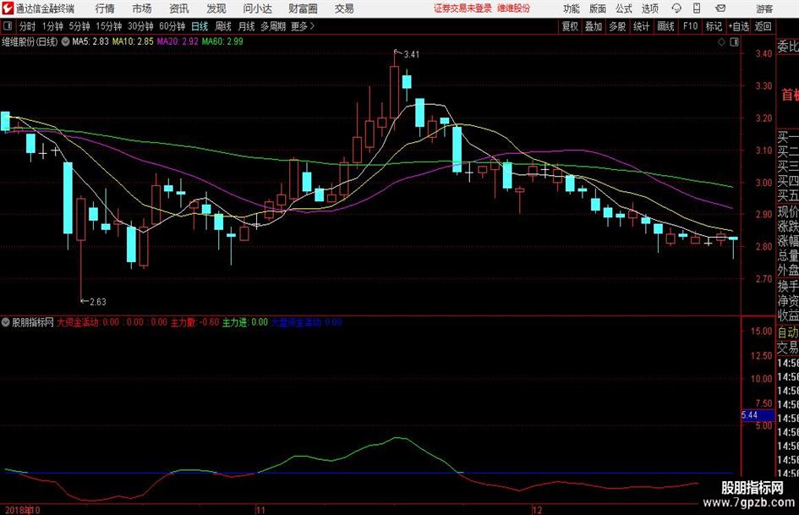Open the 公式 menu
799x515 pixels.
(x=624, y=8)
